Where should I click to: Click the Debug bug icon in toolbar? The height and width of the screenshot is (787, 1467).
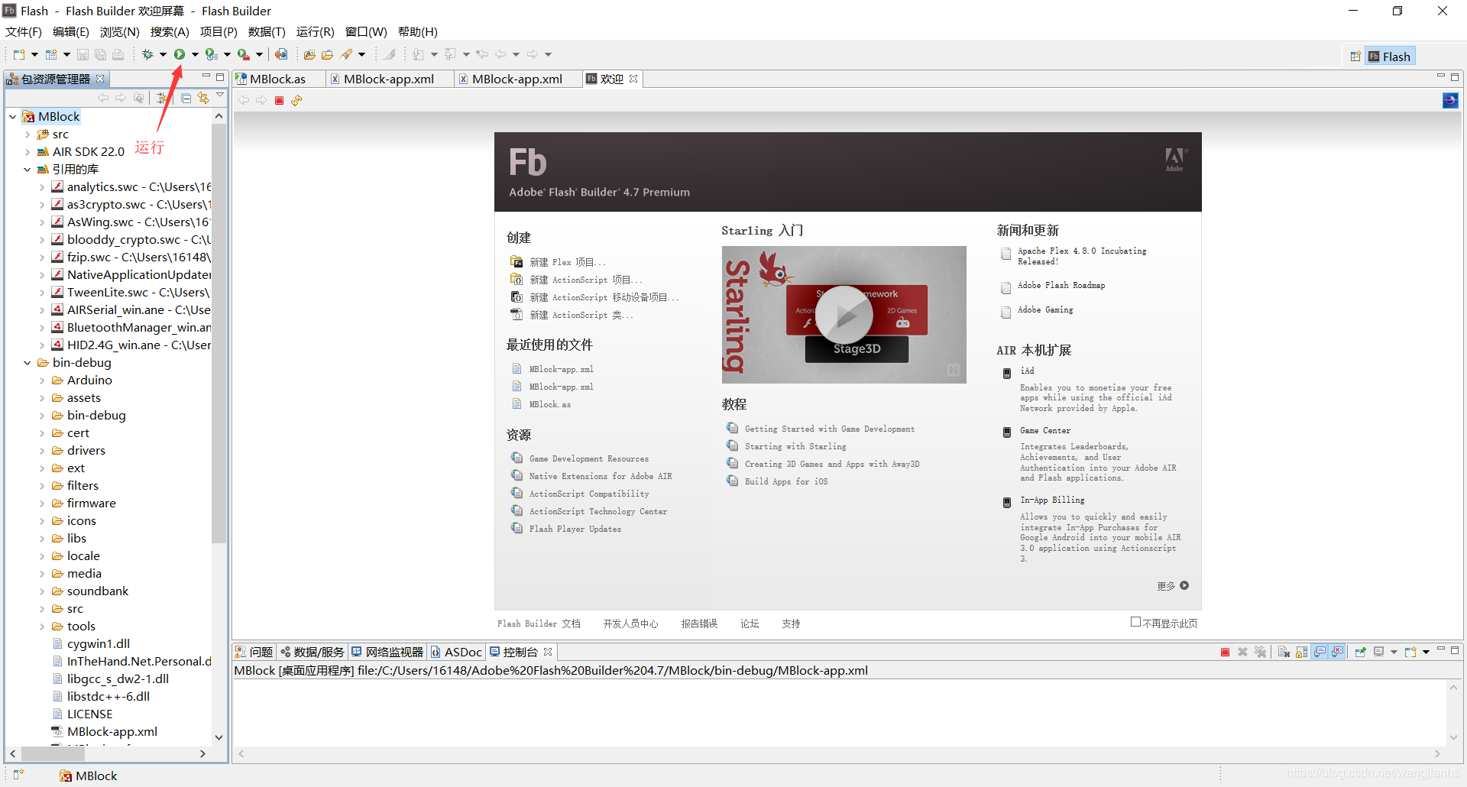[x=147, y=54]
